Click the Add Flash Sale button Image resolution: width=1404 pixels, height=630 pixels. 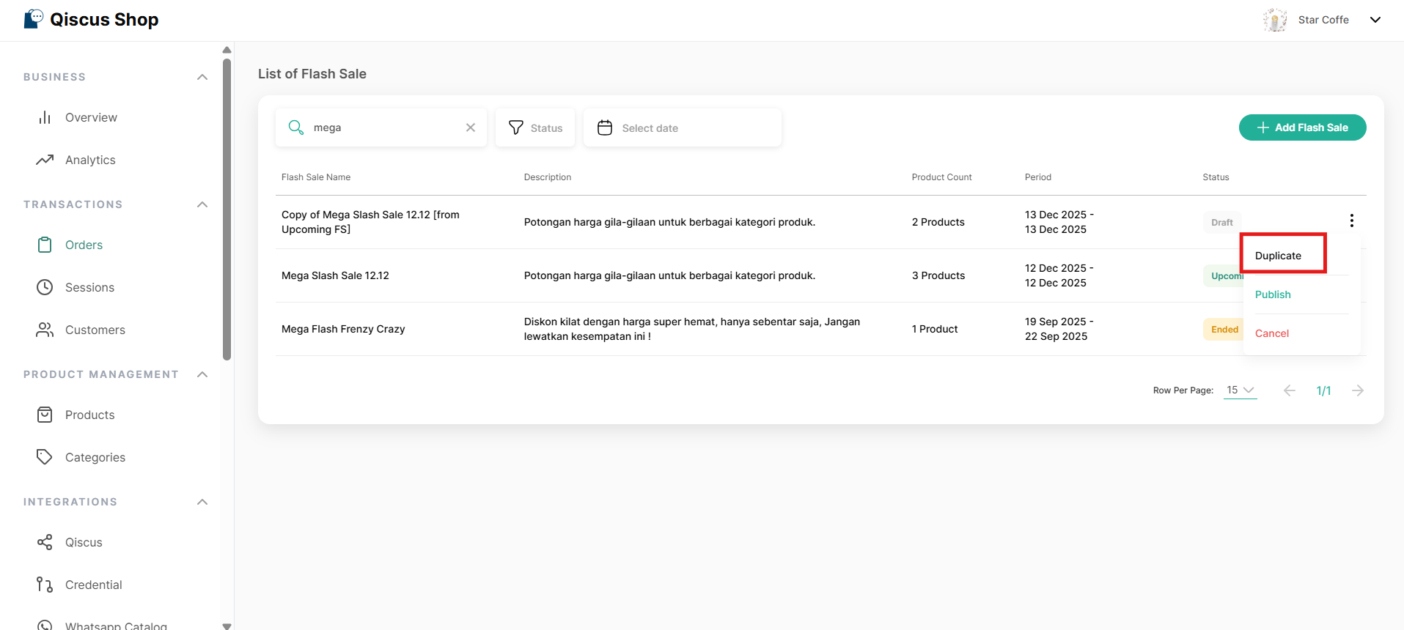pos(1302,127)
